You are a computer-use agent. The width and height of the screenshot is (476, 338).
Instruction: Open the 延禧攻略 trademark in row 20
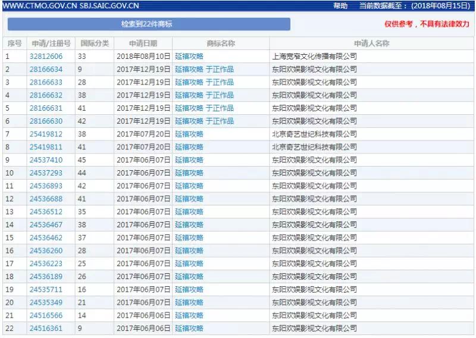click(189, 302)
